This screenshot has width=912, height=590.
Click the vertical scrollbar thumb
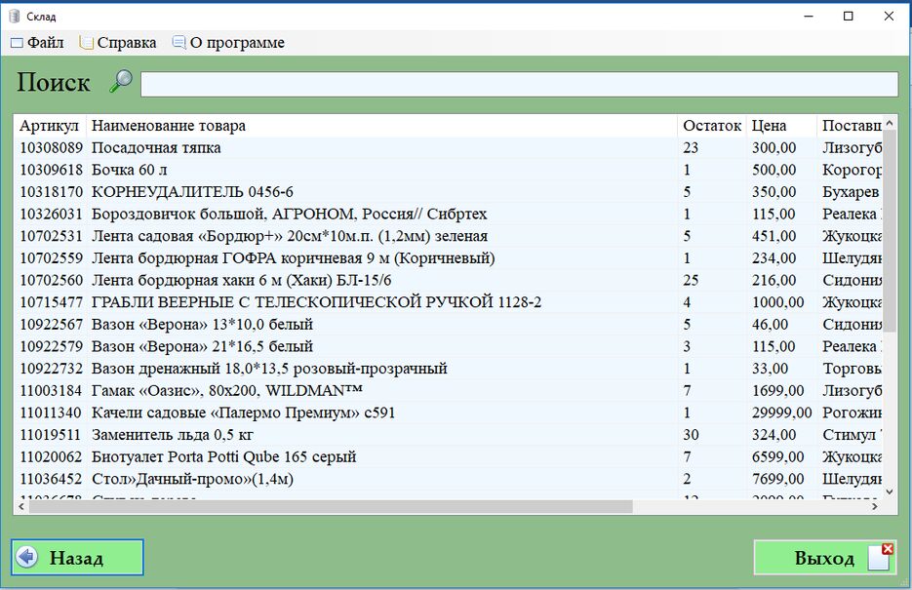point(890,231)
